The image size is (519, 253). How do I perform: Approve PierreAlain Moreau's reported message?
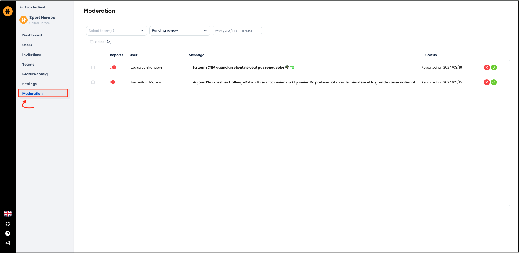click(494, 82)
